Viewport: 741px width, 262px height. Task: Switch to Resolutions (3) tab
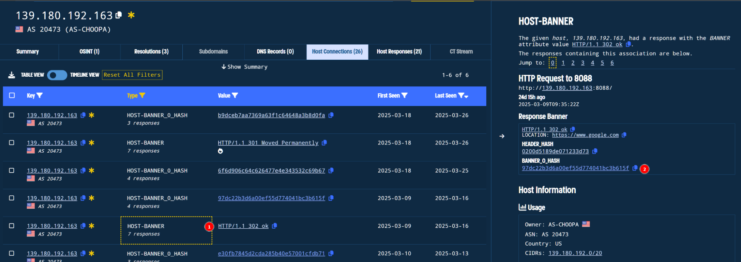(151, 52)
